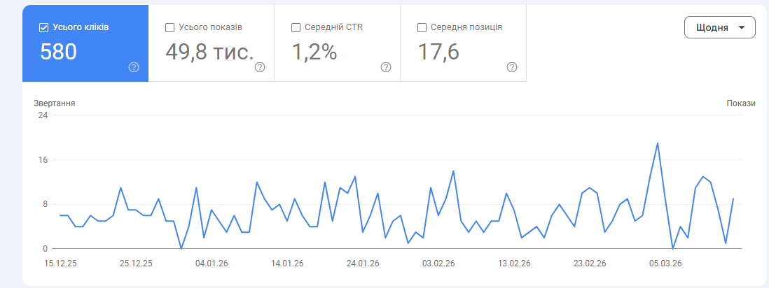Click the 580 clicks total value
Viewport: 769px width, 288px height.
[58, 52]
